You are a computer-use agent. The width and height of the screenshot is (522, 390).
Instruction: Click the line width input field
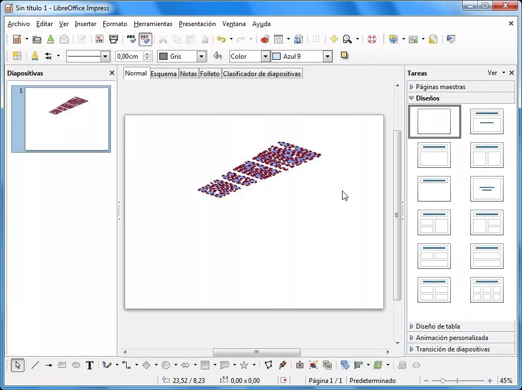point(129,56)
